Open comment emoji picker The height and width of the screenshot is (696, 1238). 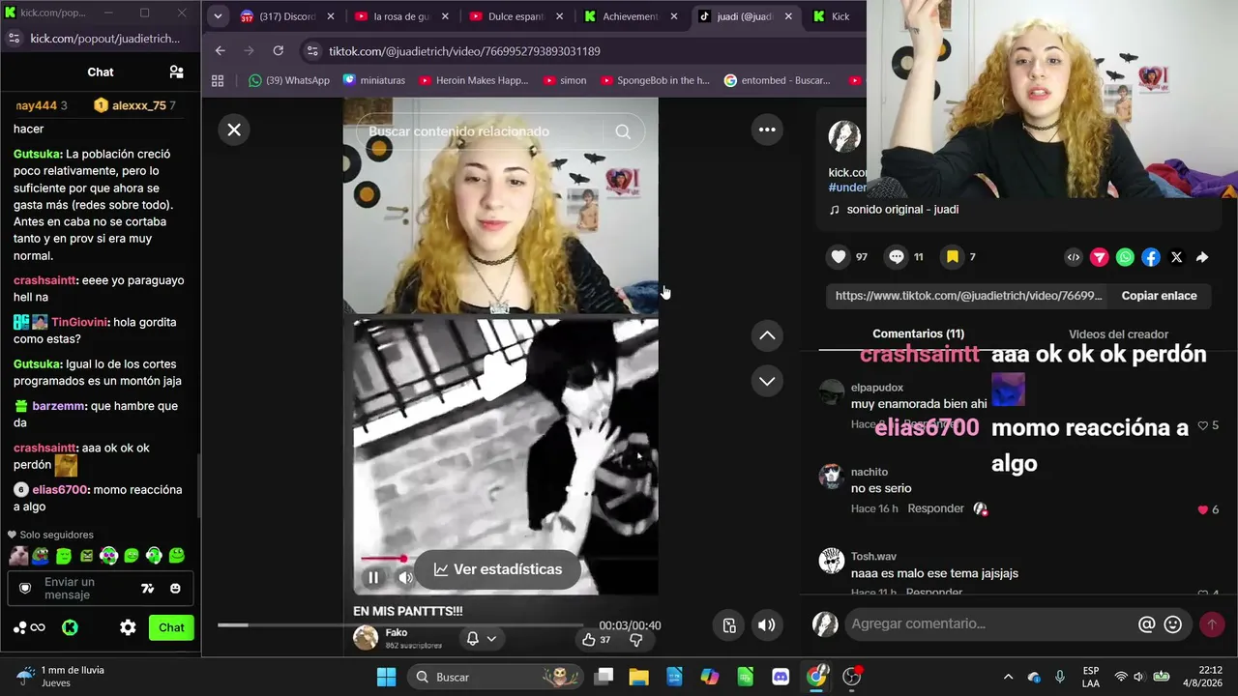coord(1173,624)
